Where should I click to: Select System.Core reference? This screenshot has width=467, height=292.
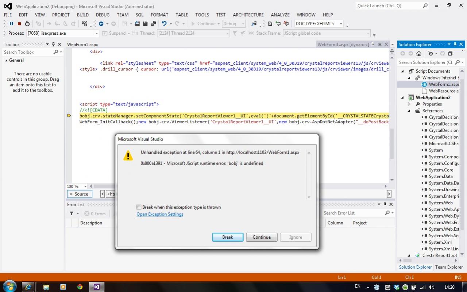[441, 170]
